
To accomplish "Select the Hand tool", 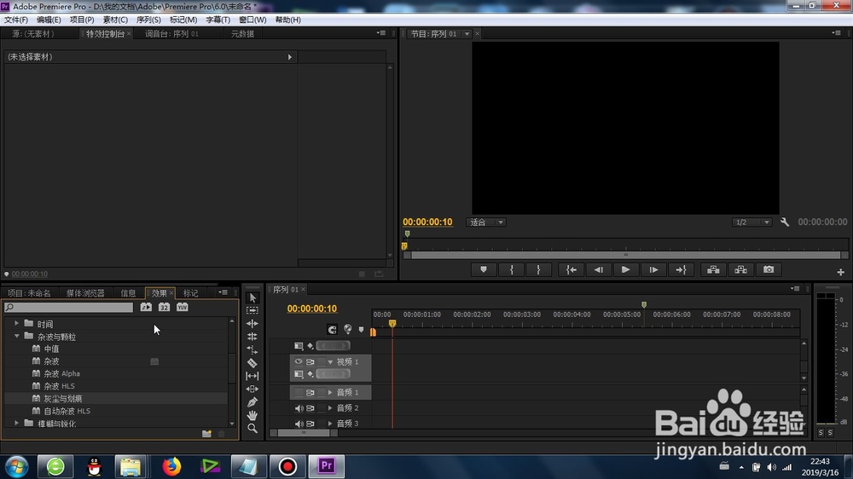I will 252,415.
